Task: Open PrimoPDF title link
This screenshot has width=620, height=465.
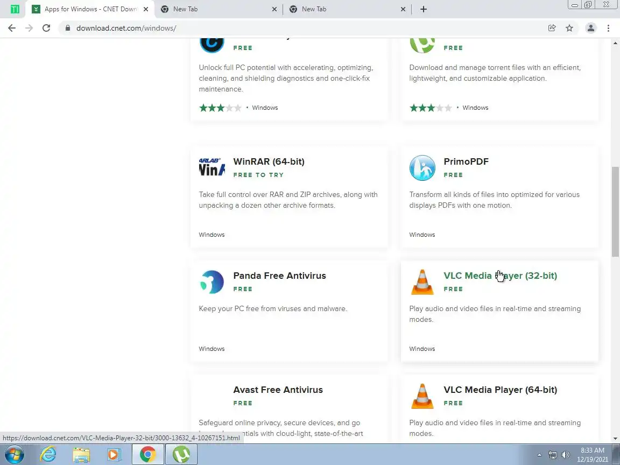Action: click(x=466, y=161)
